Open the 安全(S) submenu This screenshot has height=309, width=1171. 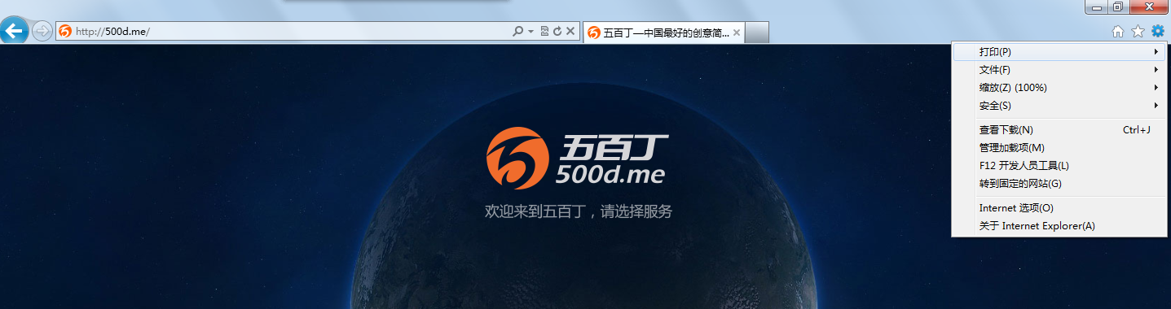click(1059, 106)
